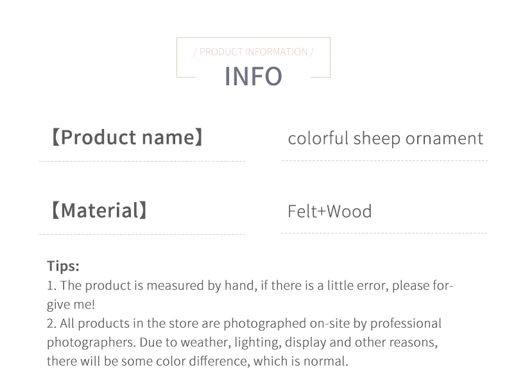Screen dimensions: 507x392
Task: Click dashed line under 'colorful sheep ornament'
Action: coord(384,160)
